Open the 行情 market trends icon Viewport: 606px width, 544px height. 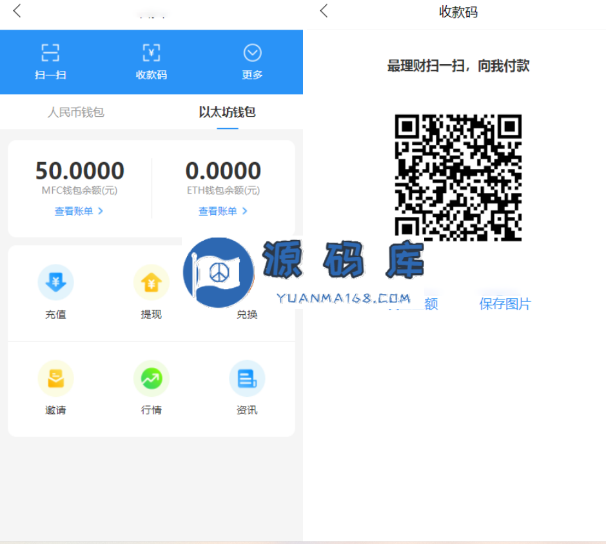(x=151, y=378)
